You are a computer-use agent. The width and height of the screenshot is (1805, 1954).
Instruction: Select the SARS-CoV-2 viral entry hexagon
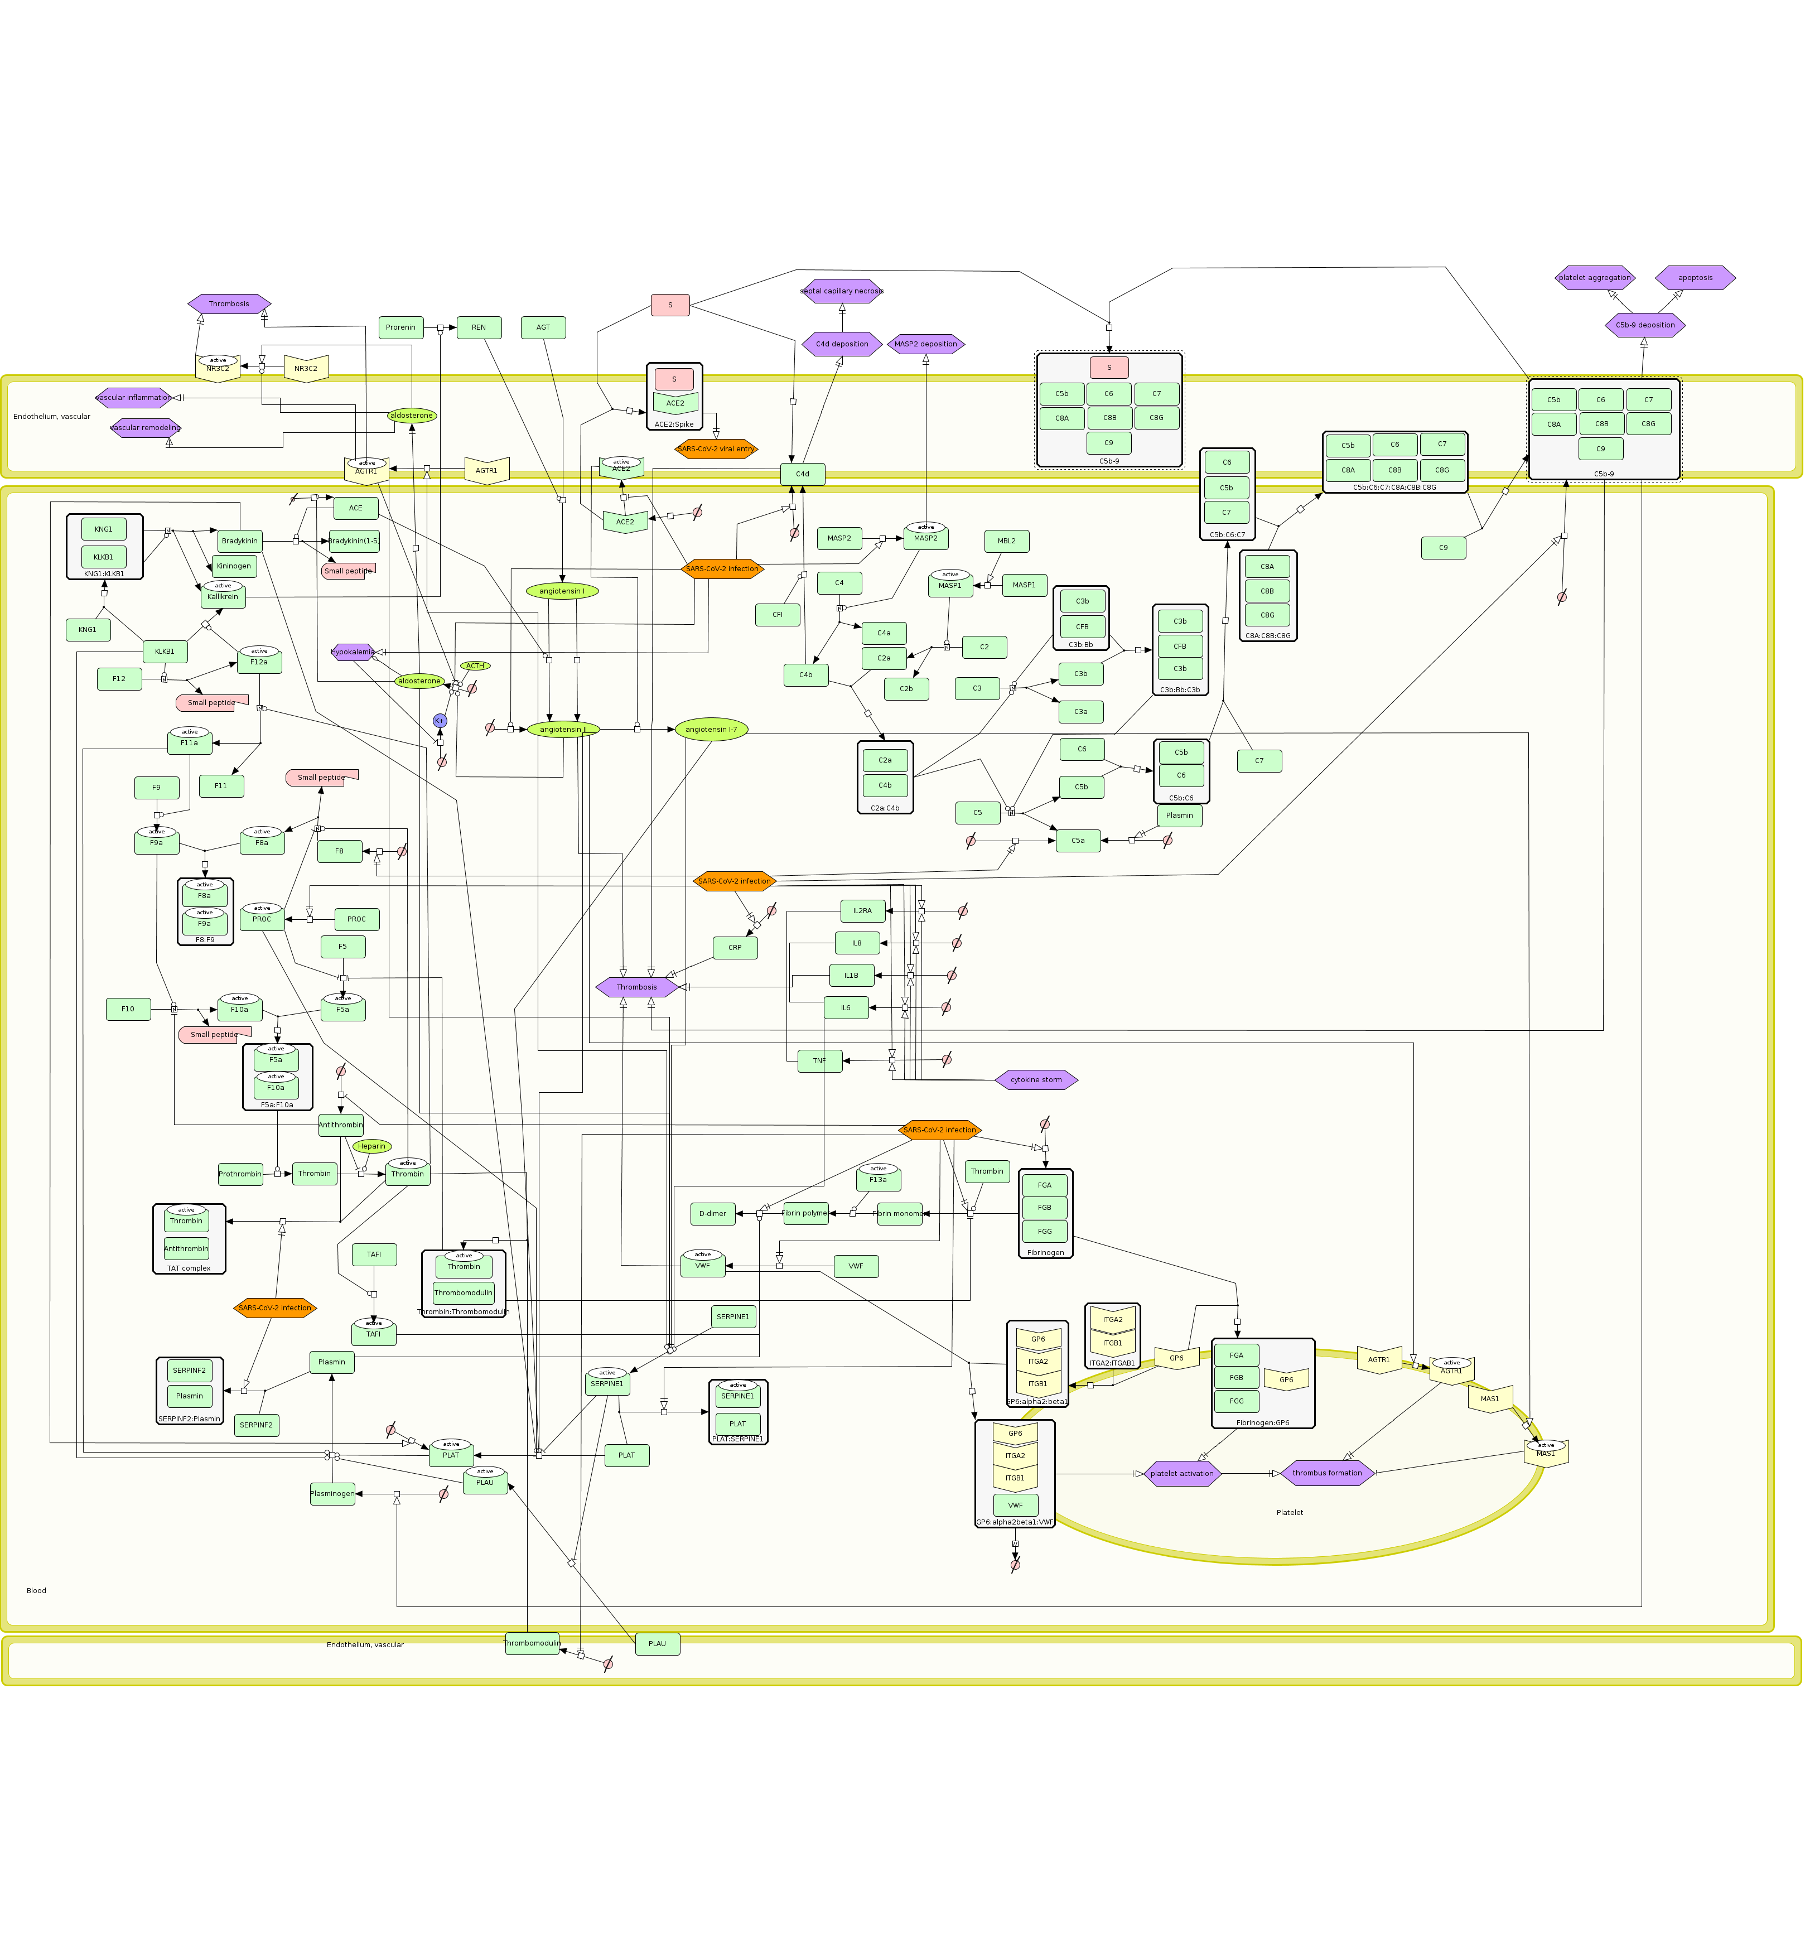[x=716, y=449]
